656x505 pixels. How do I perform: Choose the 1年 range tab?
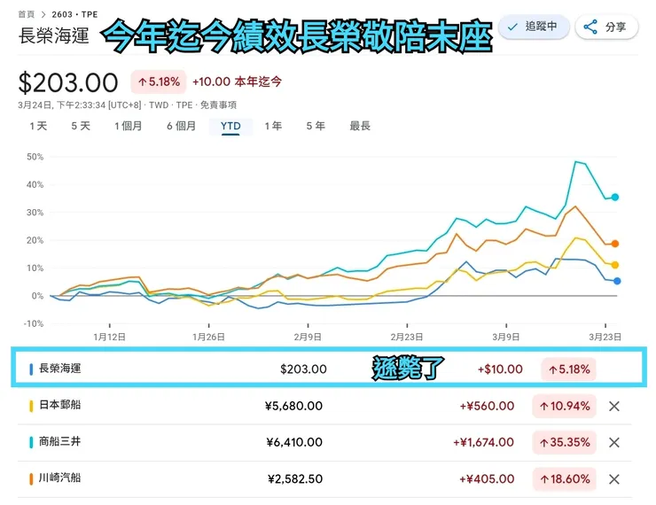coord(273,126)
